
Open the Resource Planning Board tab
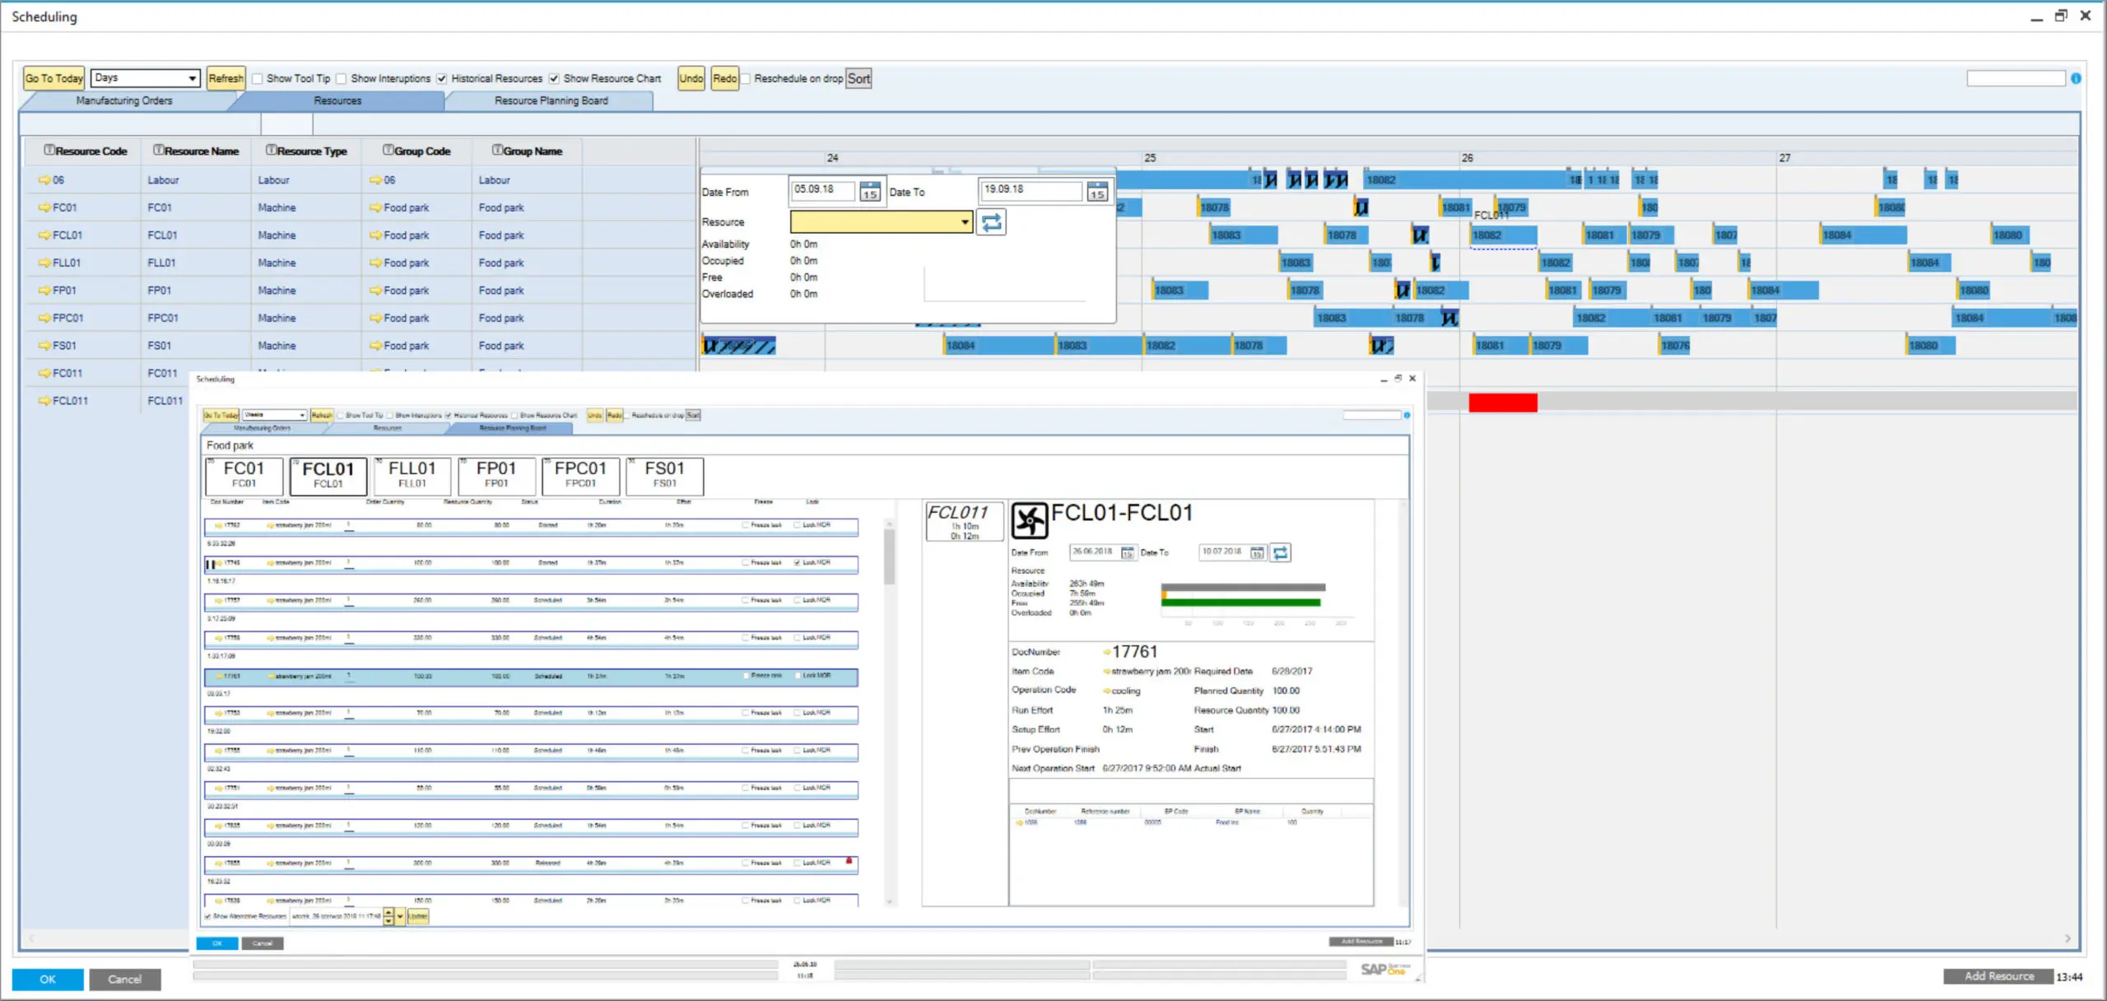tap(550, 100)
